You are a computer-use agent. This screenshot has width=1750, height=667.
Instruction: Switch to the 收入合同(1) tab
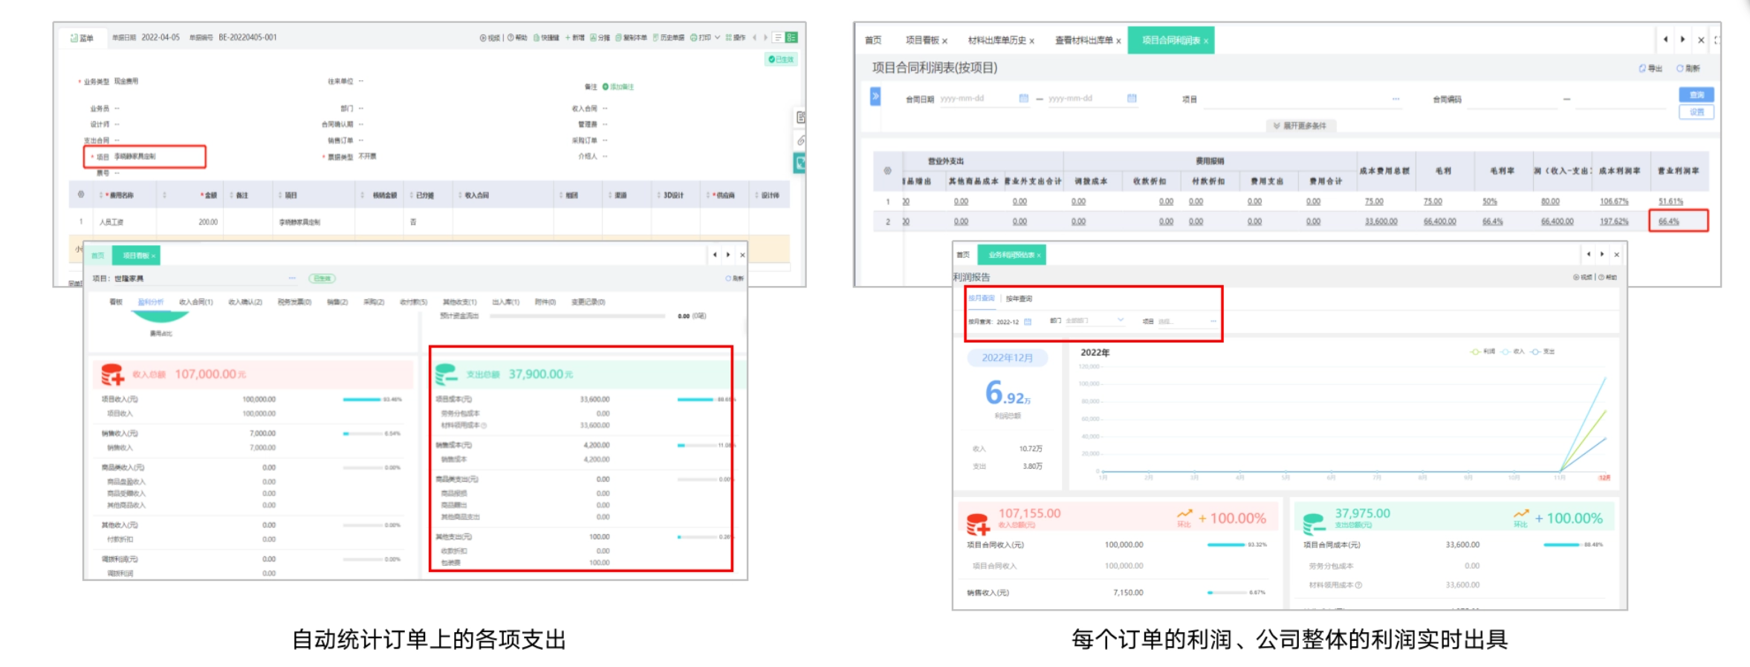pyautogui.click(x=195, y=302)
